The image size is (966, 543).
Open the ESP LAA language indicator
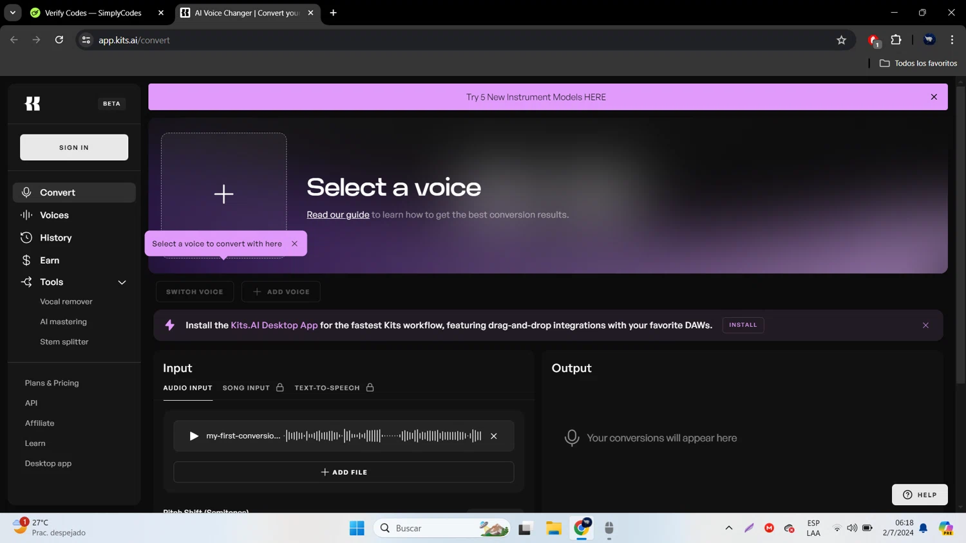[813, 528]
